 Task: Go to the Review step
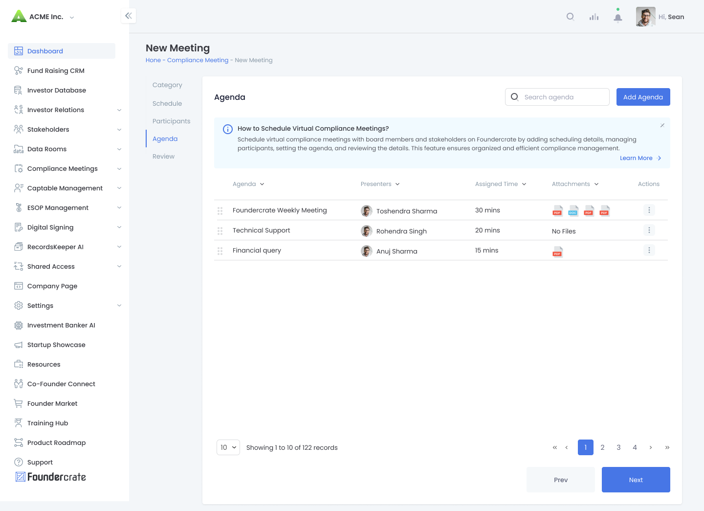point(163,157)
